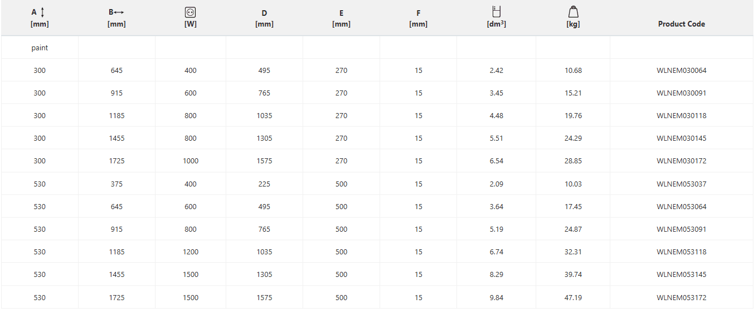Click the power socket wattage icon

191,12
